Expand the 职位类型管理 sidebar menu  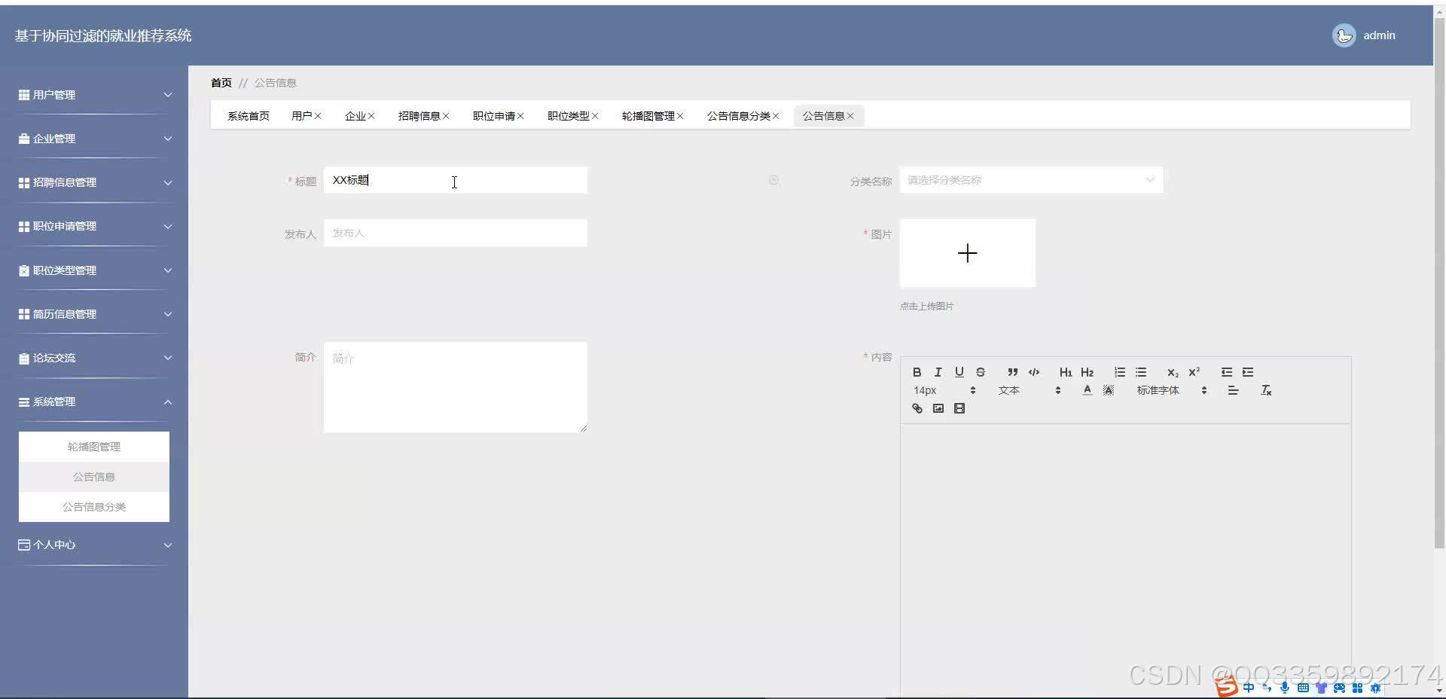pos(94,270)
